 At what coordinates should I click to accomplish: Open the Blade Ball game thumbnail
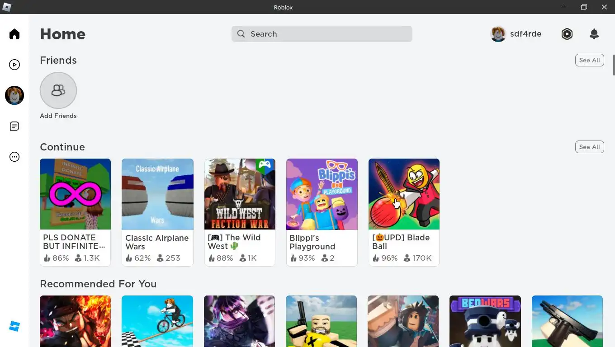pyautogui.click(x=404, y=194)
